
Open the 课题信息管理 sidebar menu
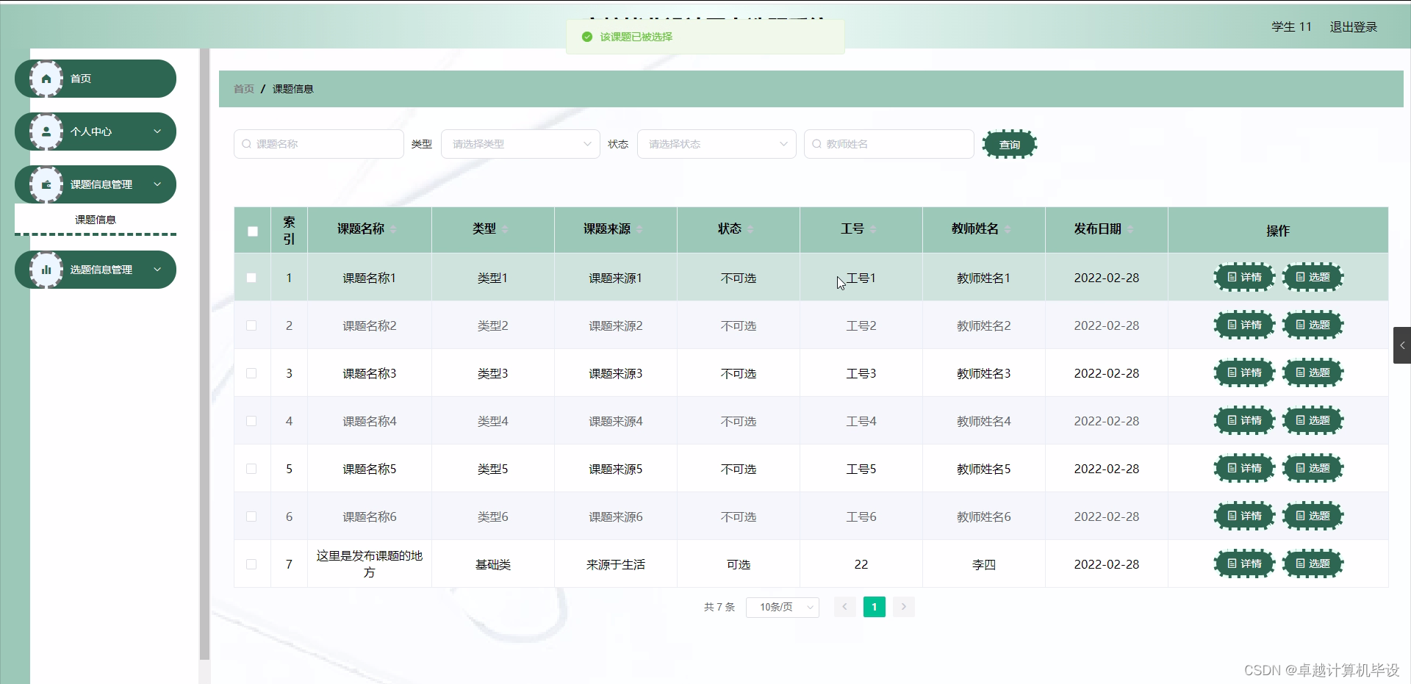click(x=96, y=184)
